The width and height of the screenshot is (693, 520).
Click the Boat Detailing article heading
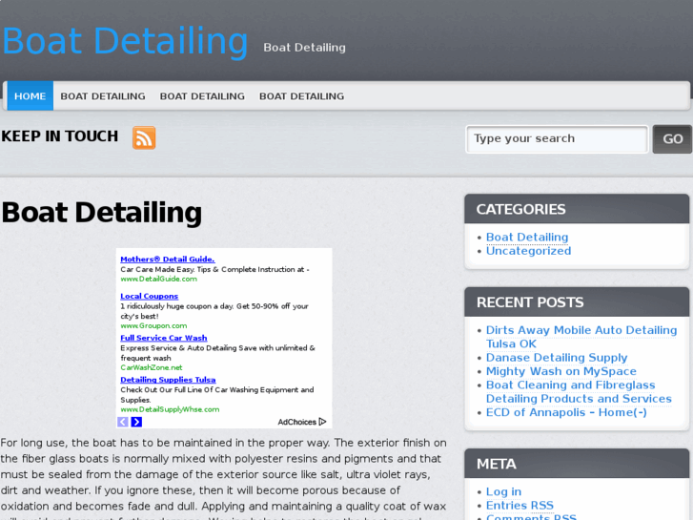coord(102,213)
